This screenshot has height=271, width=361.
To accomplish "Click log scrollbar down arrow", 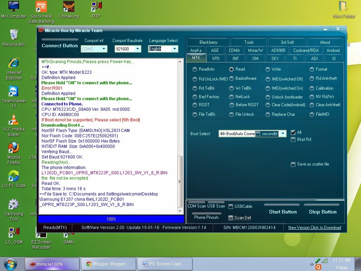I will 180,211.
